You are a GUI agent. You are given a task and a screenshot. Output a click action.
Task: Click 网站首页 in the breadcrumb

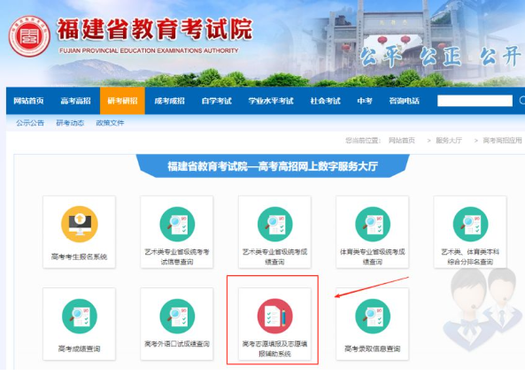pyautogui.click(x=401, y=141)
